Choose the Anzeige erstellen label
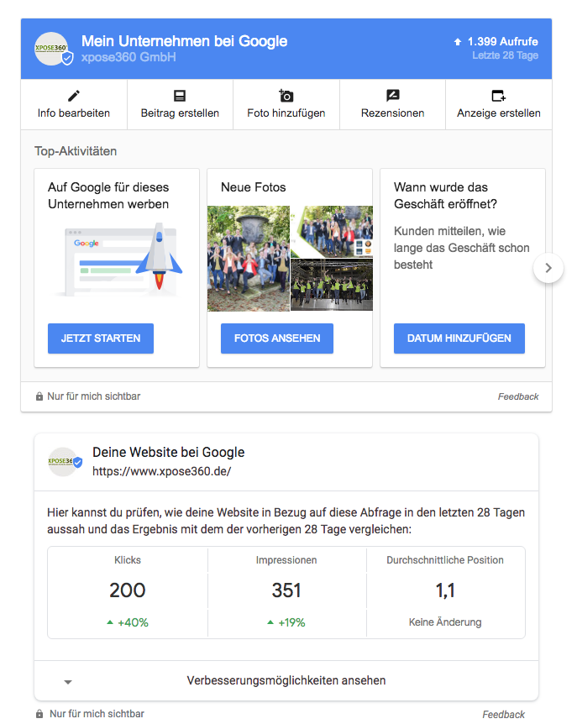577x724 pixels. 499,113
